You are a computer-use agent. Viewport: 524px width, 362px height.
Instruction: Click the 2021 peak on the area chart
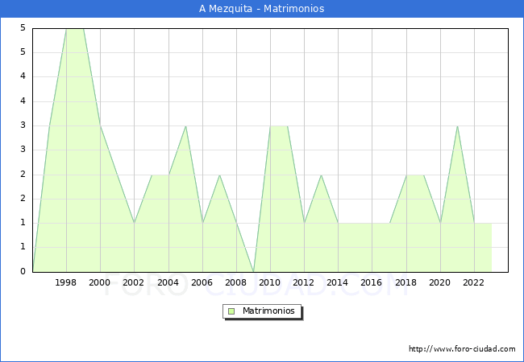457,126
